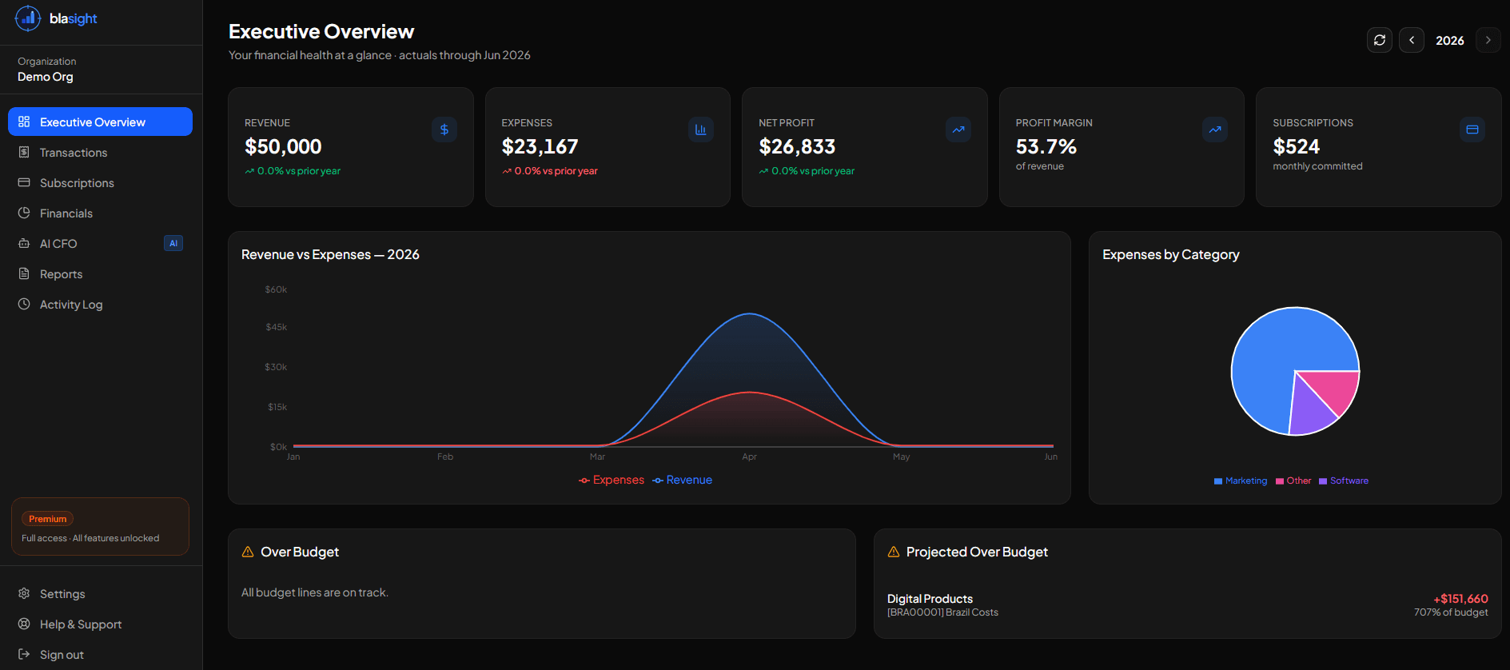
Task: Go to the next year
Action: pos(1488,40)
